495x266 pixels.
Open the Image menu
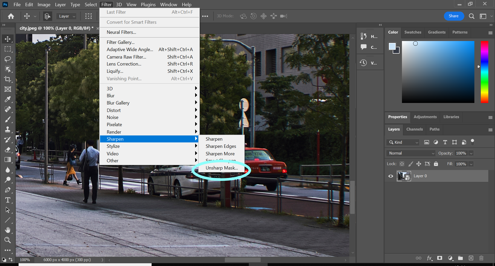(44, 5)
